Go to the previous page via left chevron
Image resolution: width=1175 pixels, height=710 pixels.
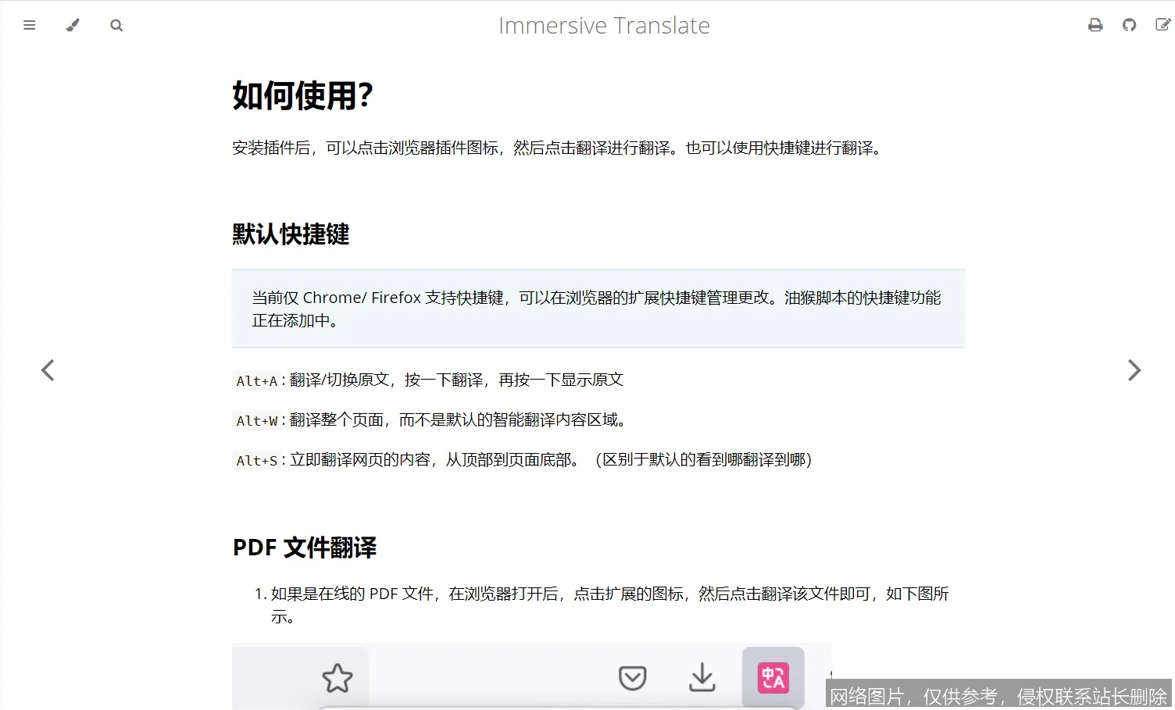coord(47,369)
